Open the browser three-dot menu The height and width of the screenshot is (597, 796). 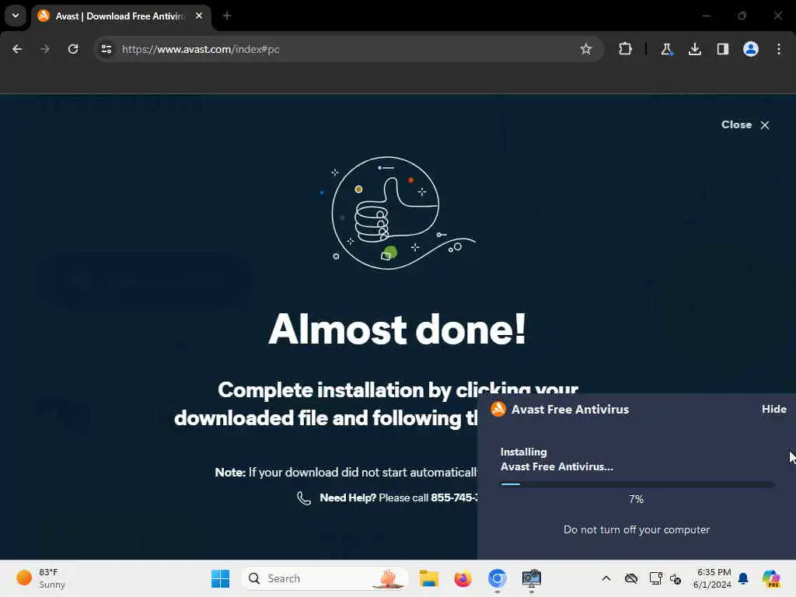(779, 49)
